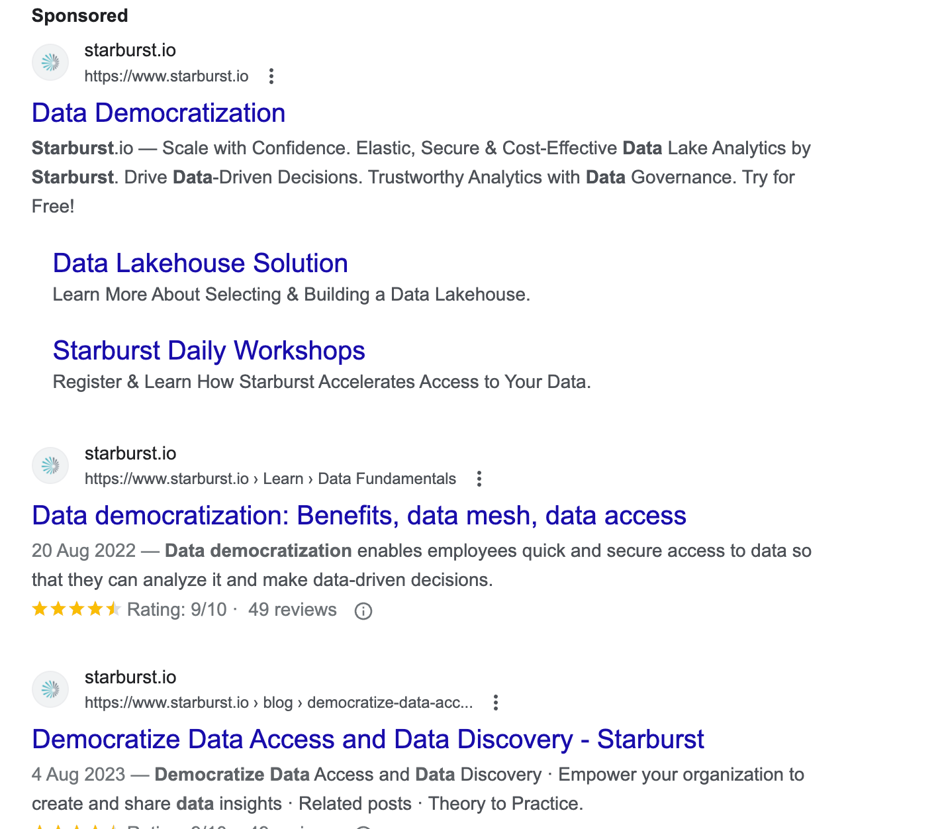
Task: Click 'Register & Learn How Starburst Accelerates' description
Action: 322,382
